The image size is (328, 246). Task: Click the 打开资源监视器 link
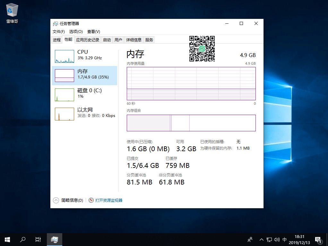[x=108, y=200]
